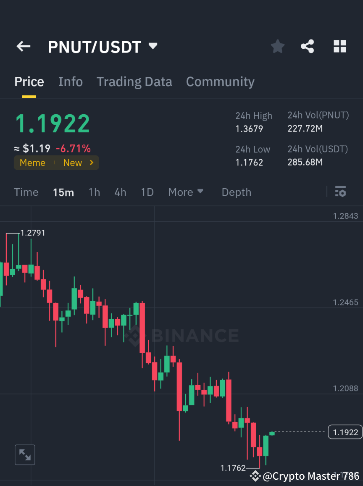The width and height of the screenshot is (363, 486).
Task: Select the Meme category tag
Action: tap(32, 163)
